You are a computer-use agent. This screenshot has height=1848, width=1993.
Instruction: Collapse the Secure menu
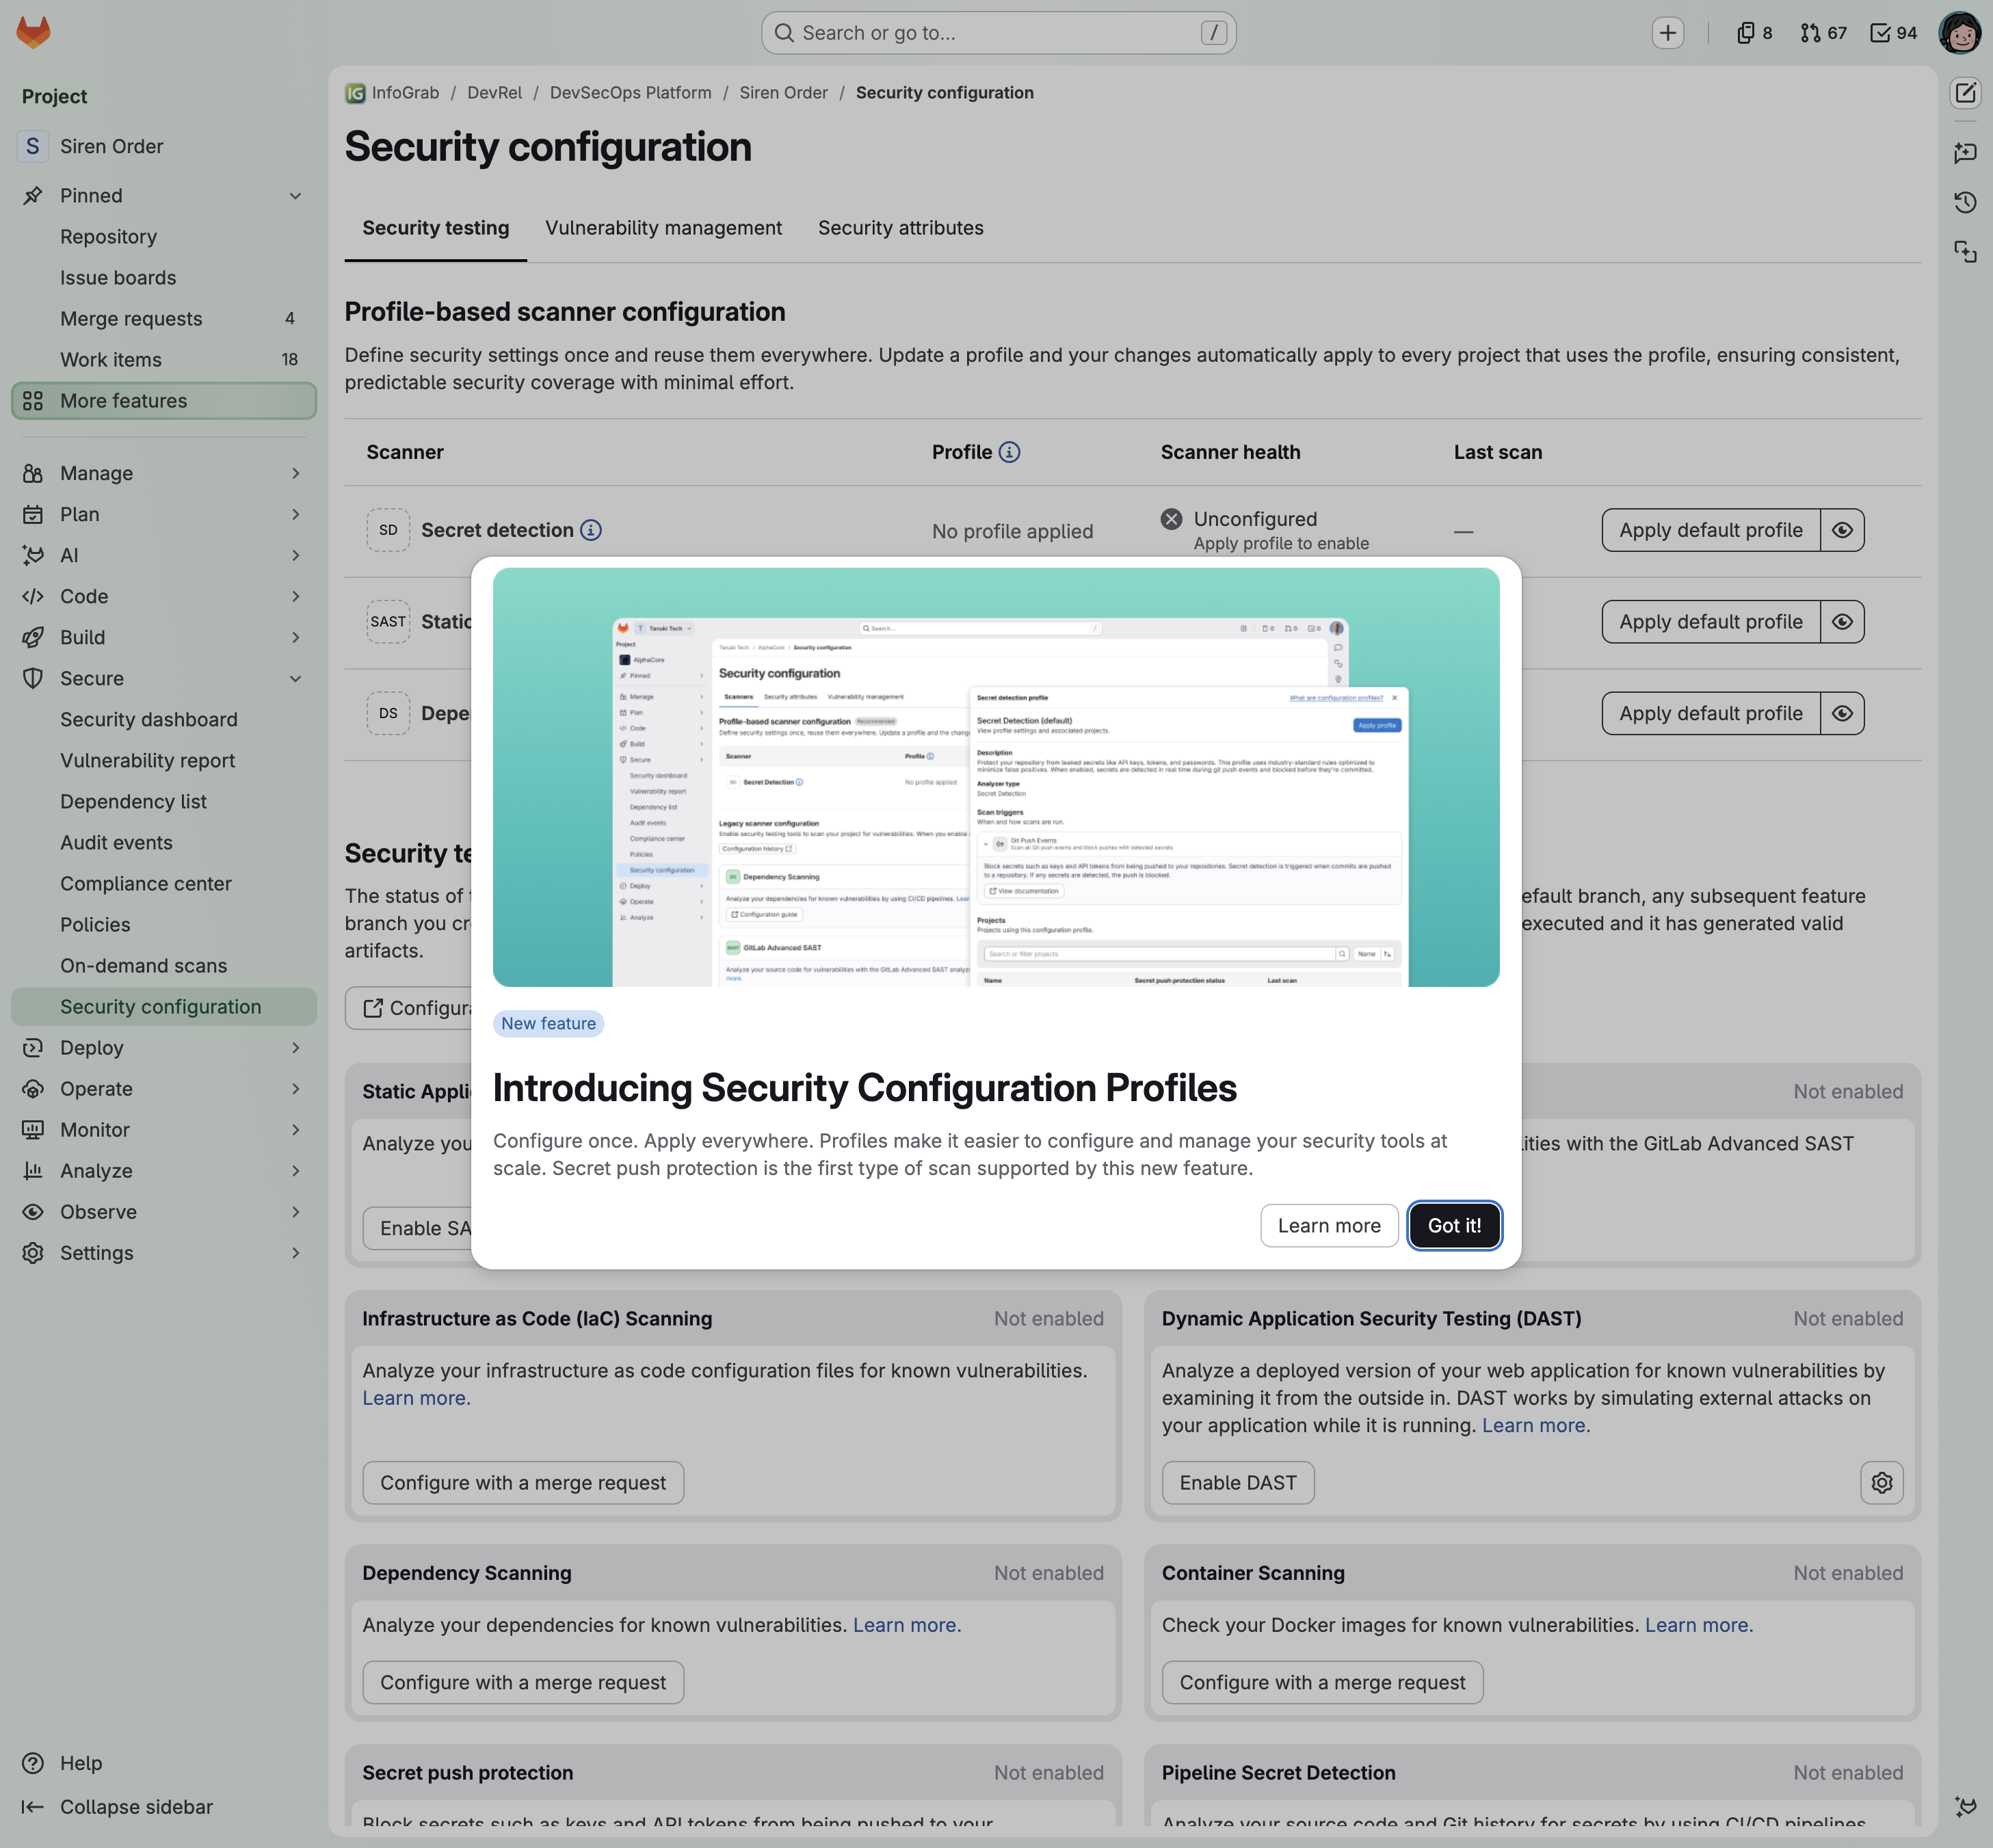[x=164, y=678]
